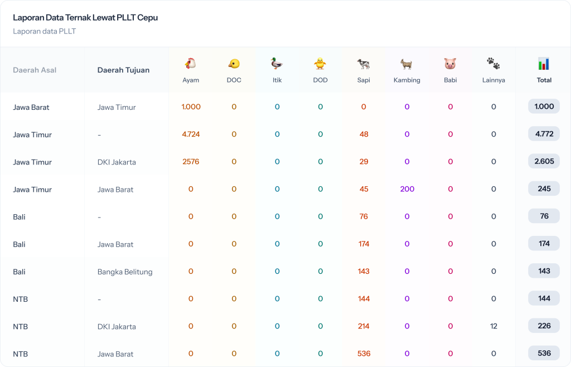Viewport: 571px width, 367px height.
Task: Click the bar chart icon above Total
Action: (544, 64)
